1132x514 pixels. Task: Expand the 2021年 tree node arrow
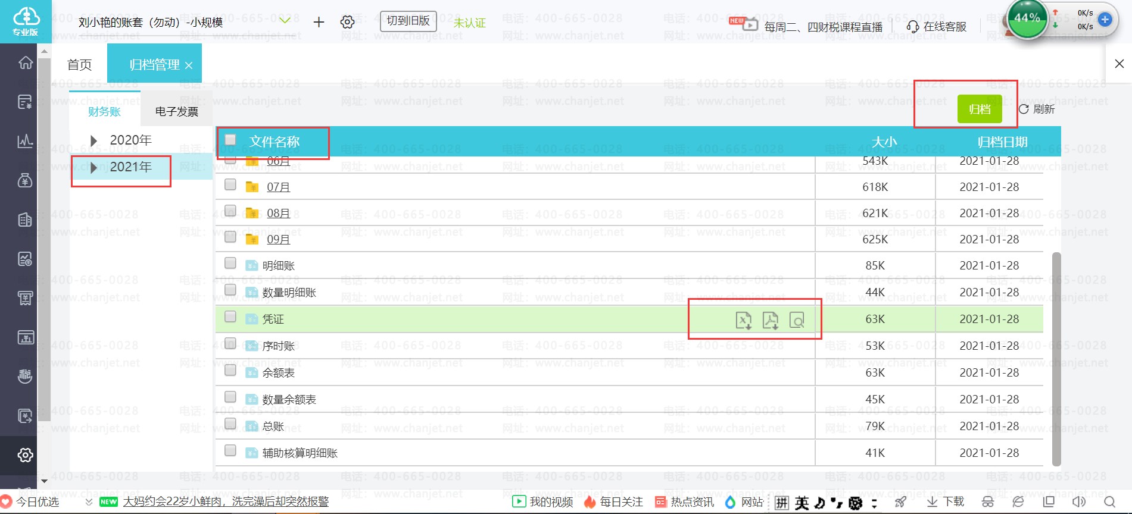click(93, 168)
